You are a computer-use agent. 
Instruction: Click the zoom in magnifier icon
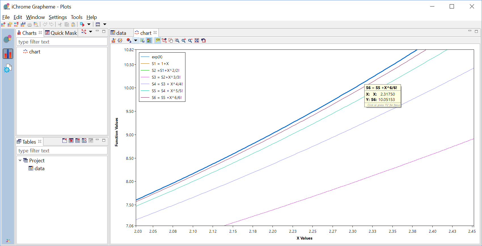(184, 40)
